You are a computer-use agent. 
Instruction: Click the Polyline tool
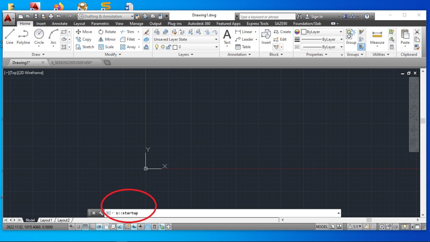point(23,36)
